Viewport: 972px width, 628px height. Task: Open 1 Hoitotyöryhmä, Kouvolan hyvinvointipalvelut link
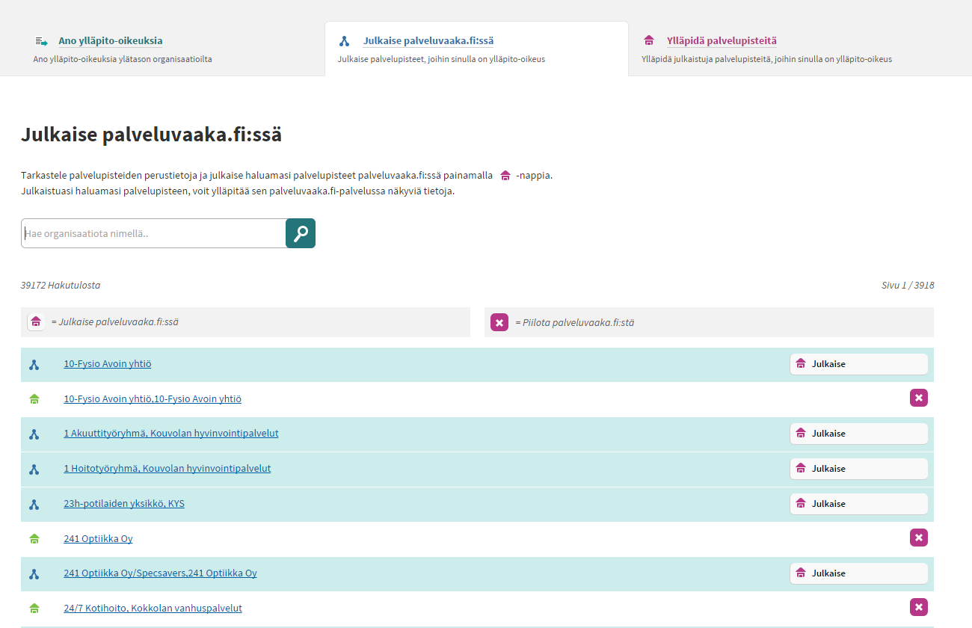tap(167, 469)
